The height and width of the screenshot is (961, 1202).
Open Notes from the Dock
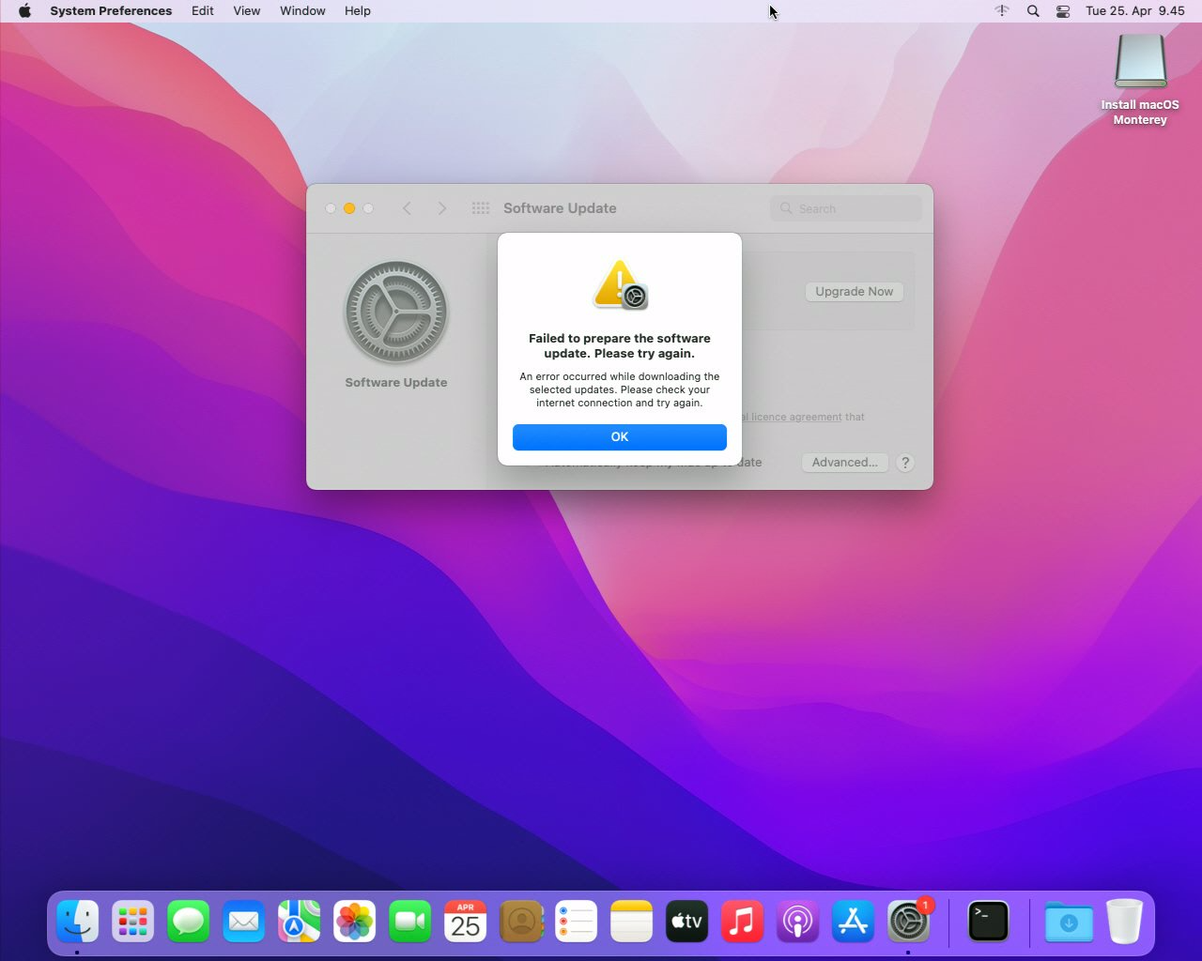click(x=631, y=922)
